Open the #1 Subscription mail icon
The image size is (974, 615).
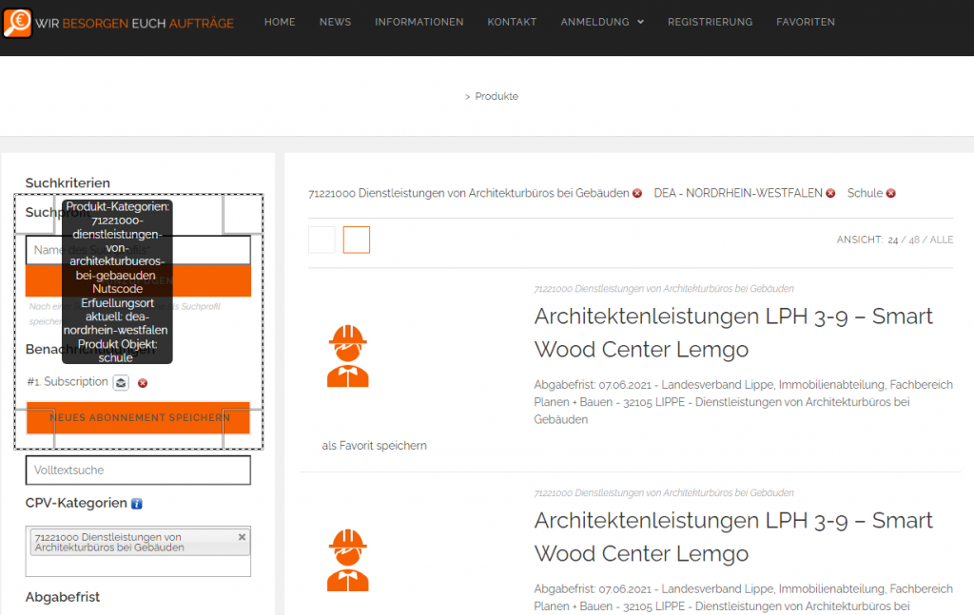(121, 383)
